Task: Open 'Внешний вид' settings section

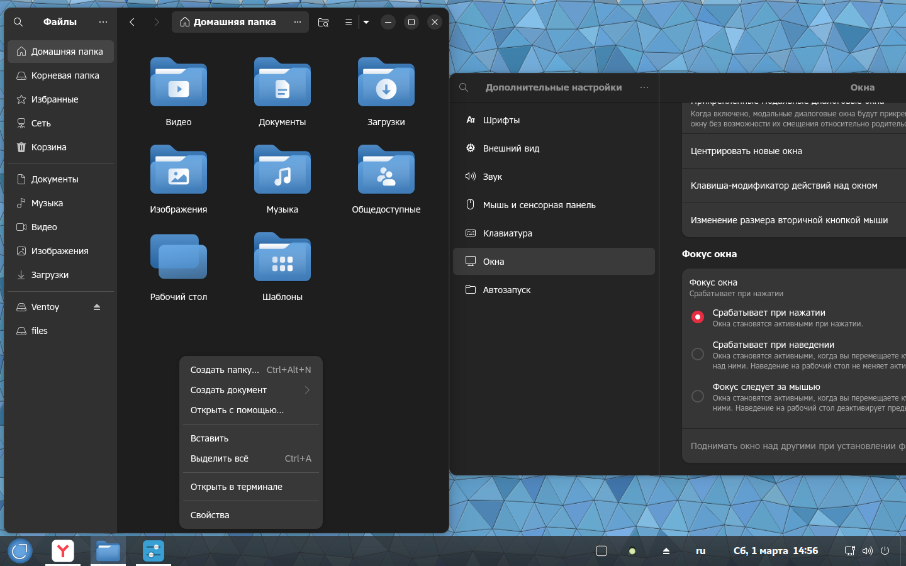Action: (511, 148)
